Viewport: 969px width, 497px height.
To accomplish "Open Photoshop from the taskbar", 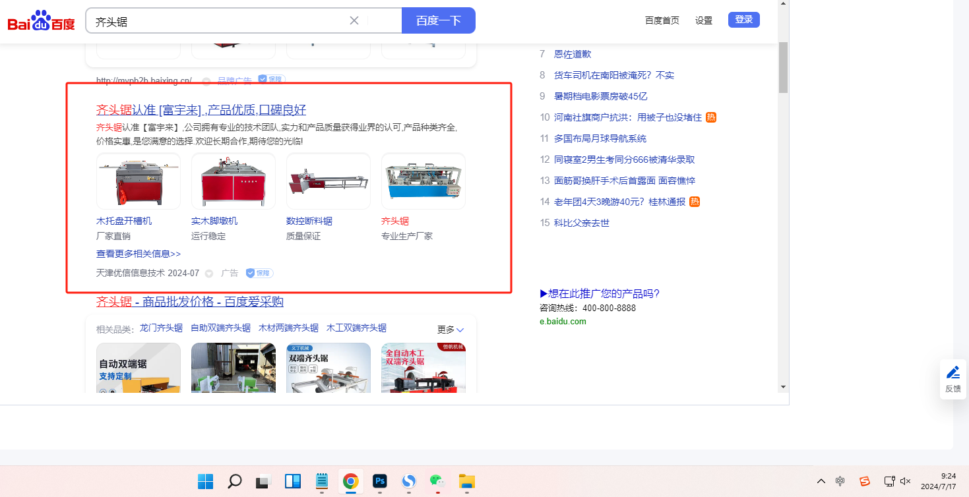I will point(380,481).
